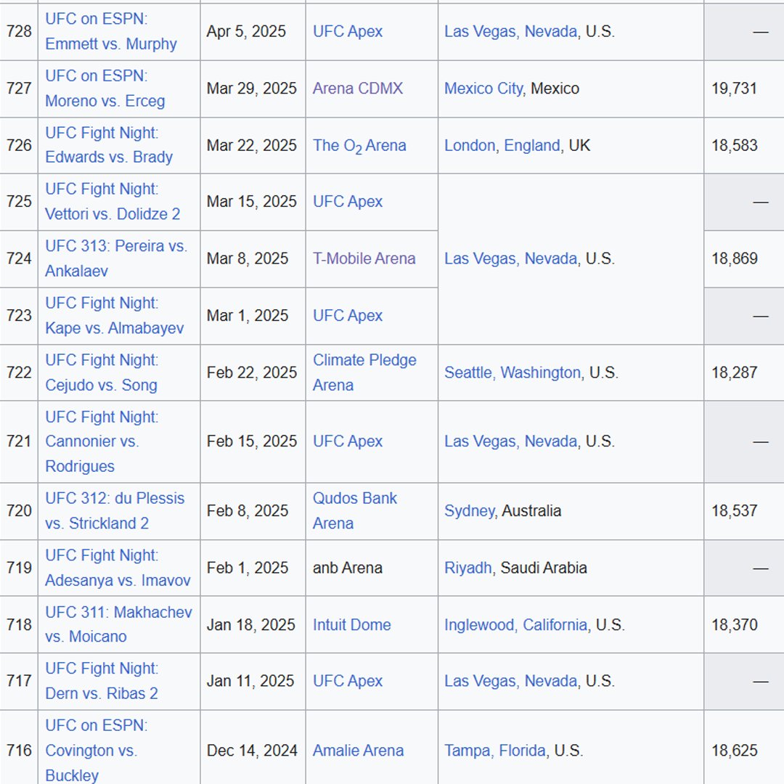Image resolution: width=784 pixels, height=784 pixels.
Task: Click UFC Apex link in row 728
Action: tap(348, 31)
